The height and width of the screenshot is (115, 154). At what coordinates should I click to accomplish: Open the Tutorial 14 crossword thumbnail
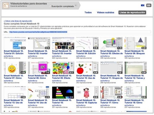coord(39,93)
